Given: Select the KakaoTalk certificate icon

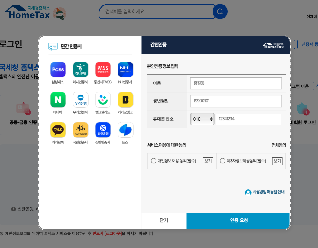Looking at the screenshot, I should (58, 130).
